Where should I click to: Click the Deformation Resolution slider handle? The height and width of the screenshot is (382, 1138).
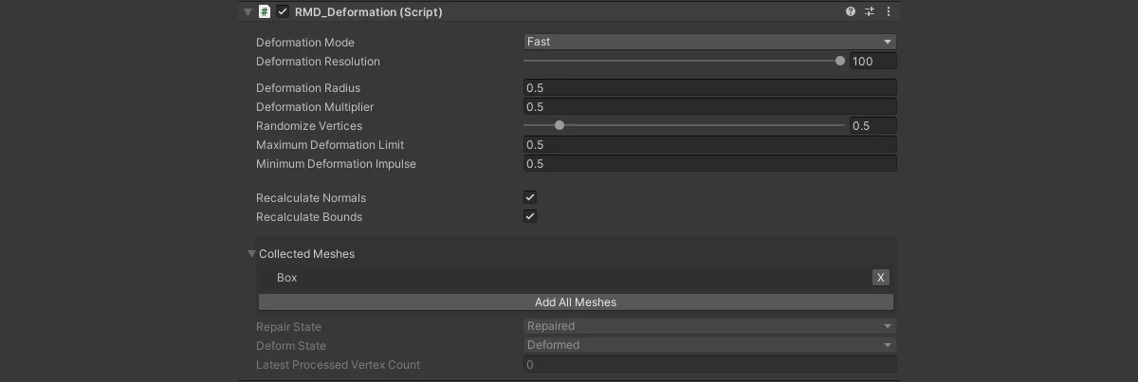tap(840, 61)
